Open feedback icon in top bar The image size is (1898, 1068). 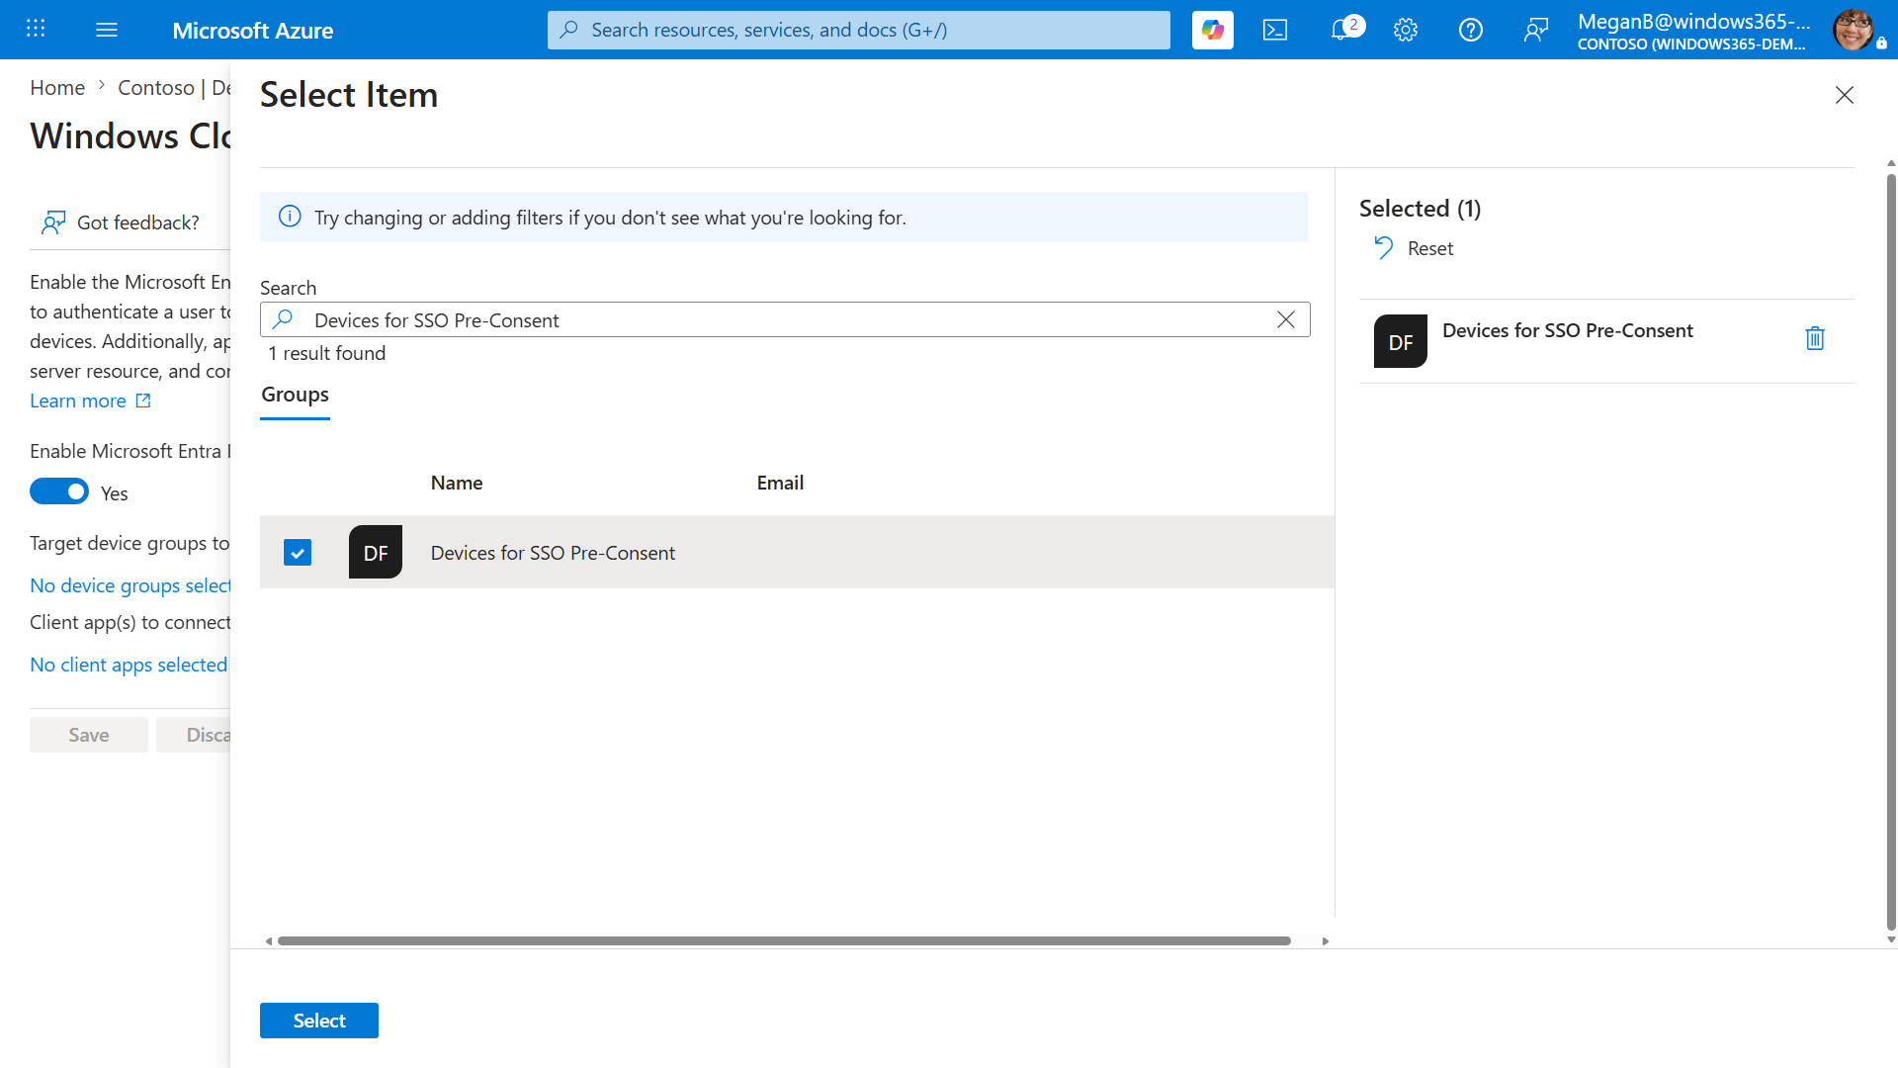(1536, 30)
